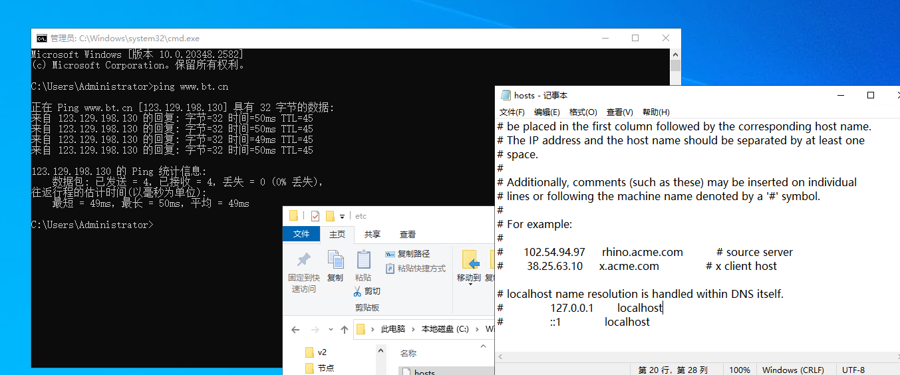Click the address bar folder icon
900x375 pixels.
point(361,329)
